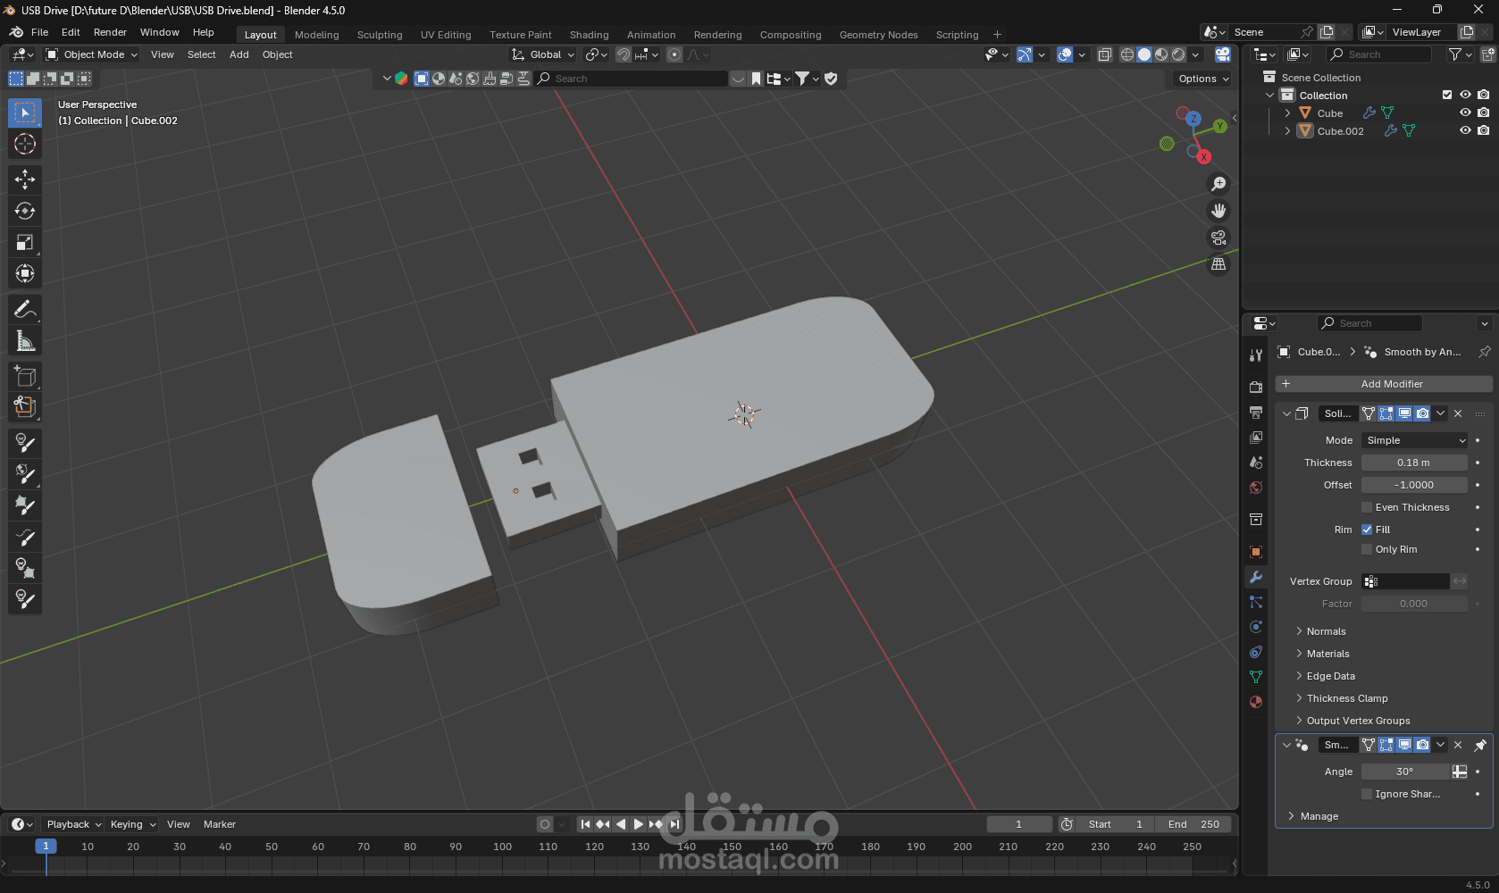
Task: Uncheck the Rim Fill checkbox
Action: coord(1367,530)
